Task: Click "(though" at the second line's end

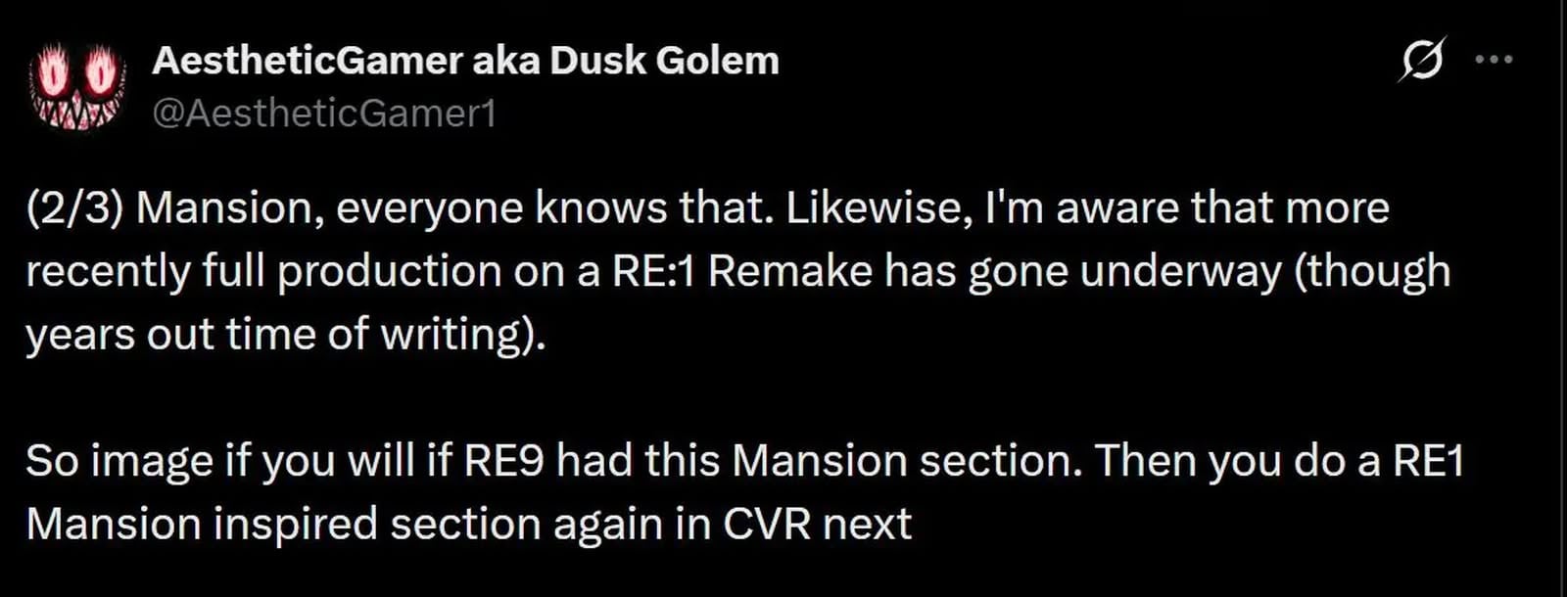Action: 1372,271
